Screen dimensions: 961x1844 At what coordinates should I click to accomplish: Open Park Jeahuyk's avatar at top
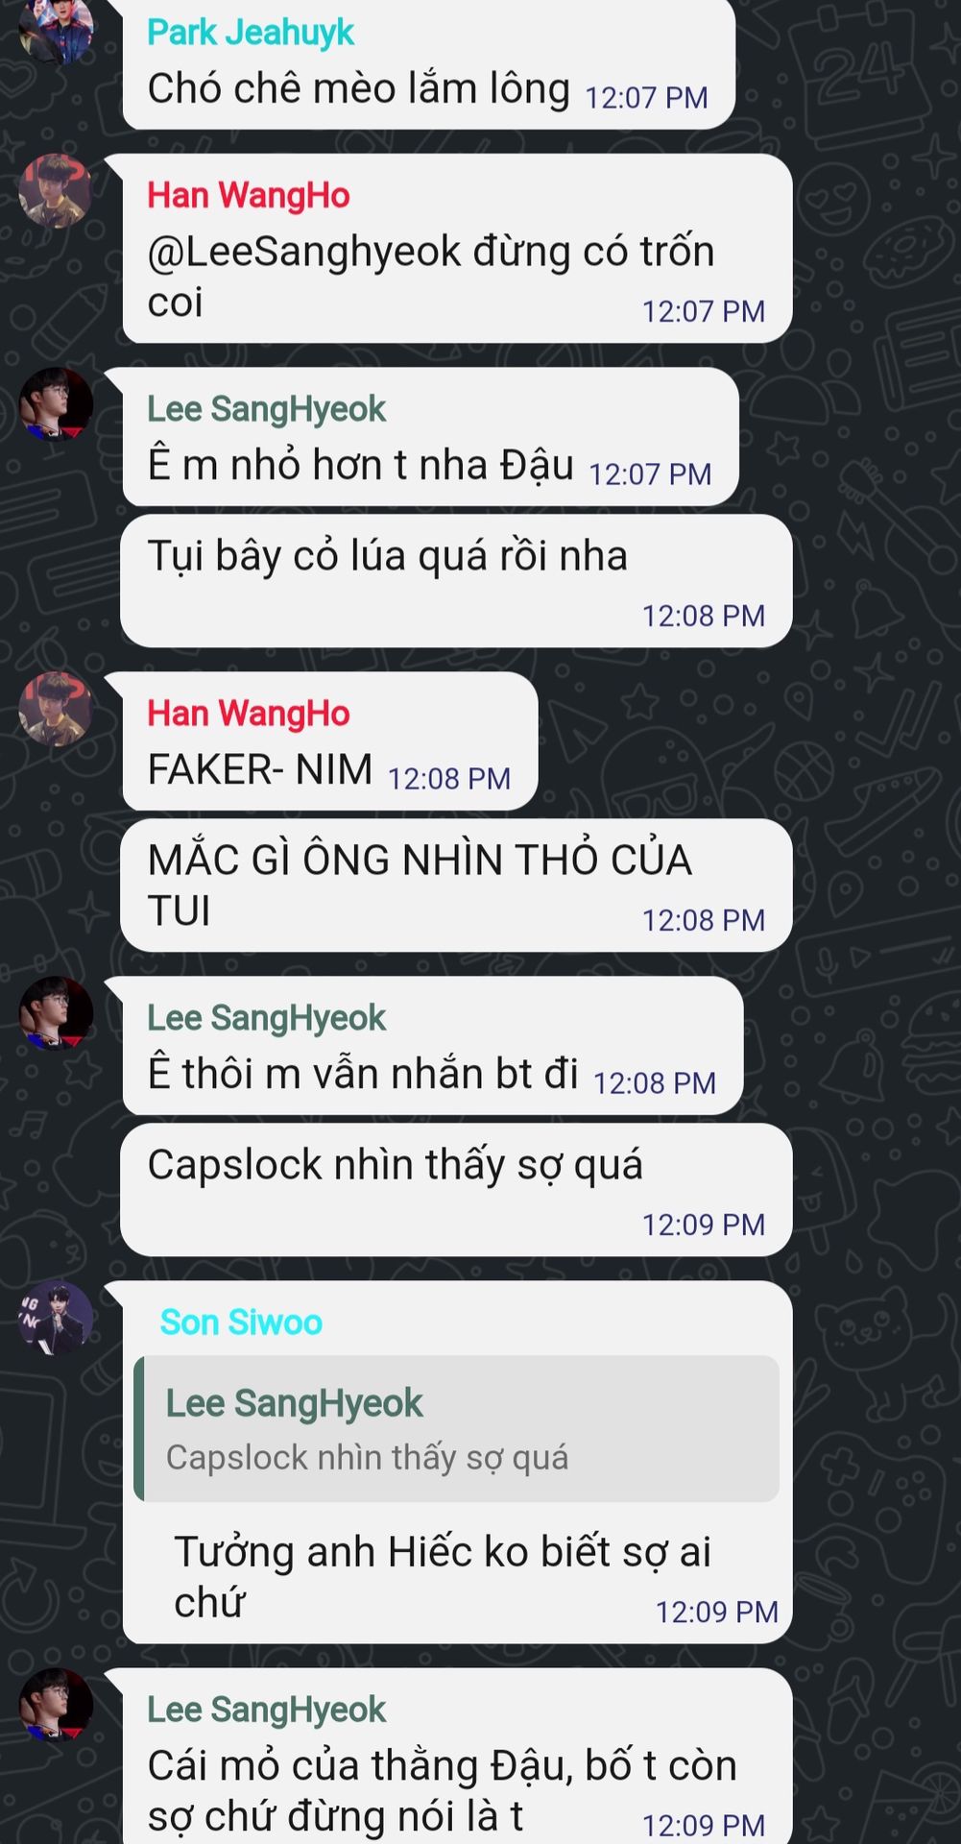click(x=56, y=29)
